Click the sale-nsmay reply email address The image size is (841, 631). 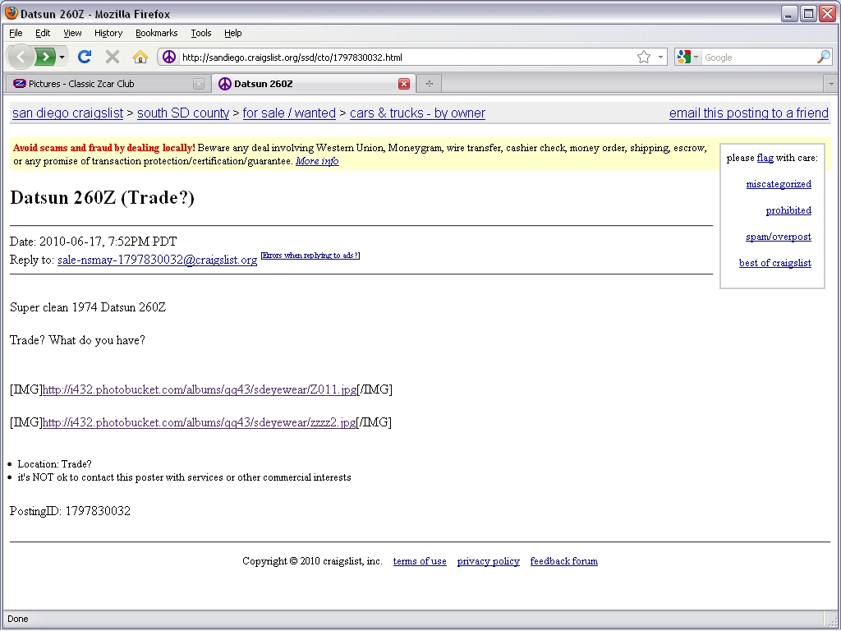pos(157,260)
